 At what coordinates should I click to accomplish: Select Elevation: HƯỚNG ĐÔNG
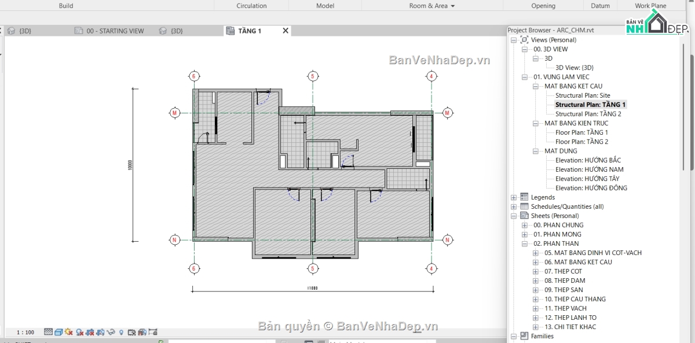pyautogui.click(x=591, y=188)
